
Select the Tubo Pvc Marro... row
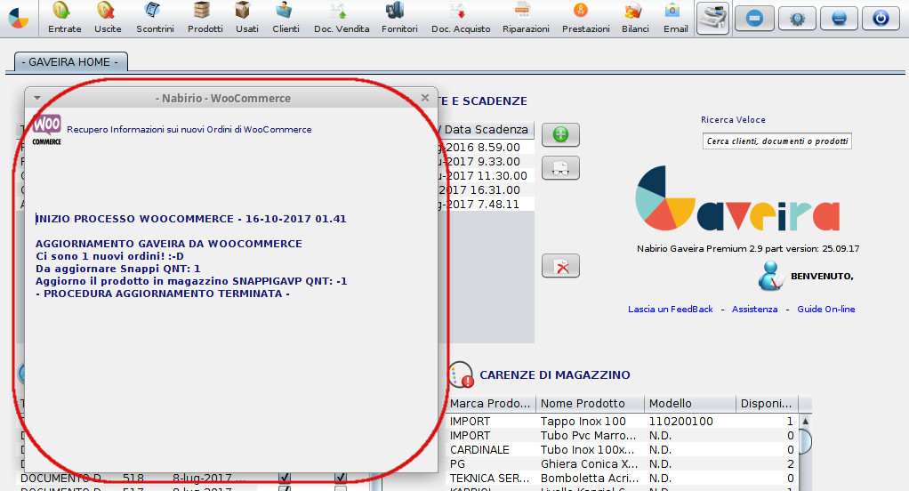coord(623,435)
